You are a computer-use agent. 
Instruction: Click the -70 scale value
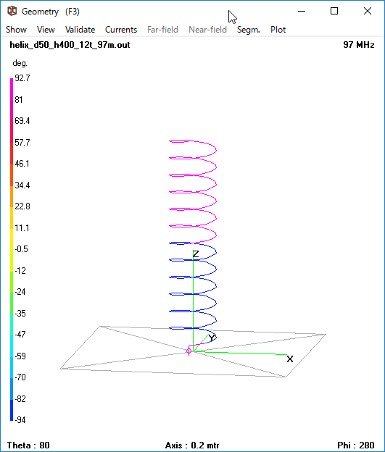click(20, 377)
